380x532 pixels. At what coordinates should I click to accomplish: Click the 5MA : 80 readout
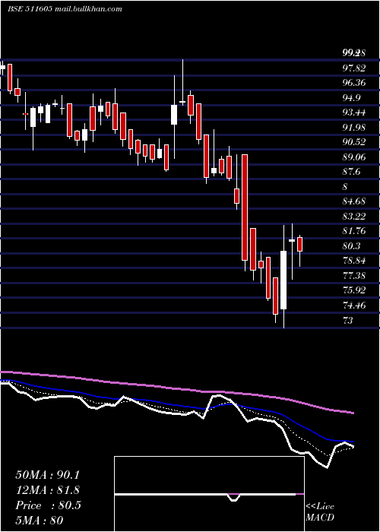tap(39, 521)
